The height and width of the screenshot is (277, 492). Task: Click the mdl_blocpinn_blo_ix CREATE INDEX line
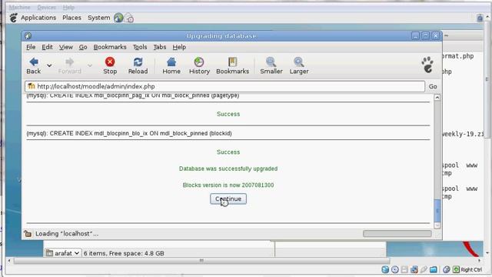tap(129, 133)
